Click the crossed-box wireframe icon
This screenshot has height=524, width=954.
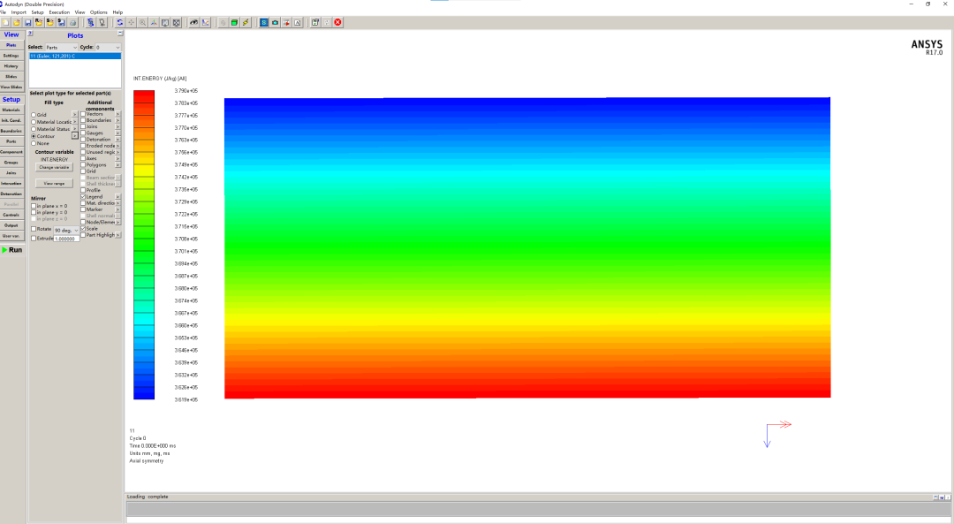pos(177,22)
